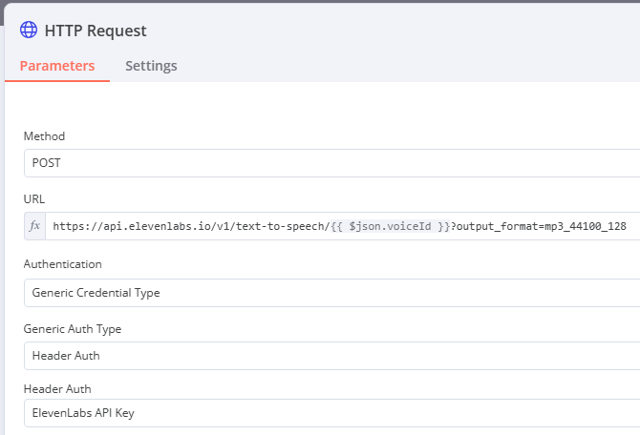Click the Generic Auth Type label
Screen dimensions: 640x435
coord(73,329)
